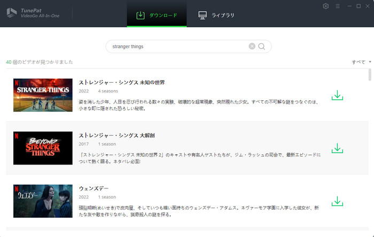374x237 pixels.
Task: Clear the search field with the X icon
Action: point(252,46)
